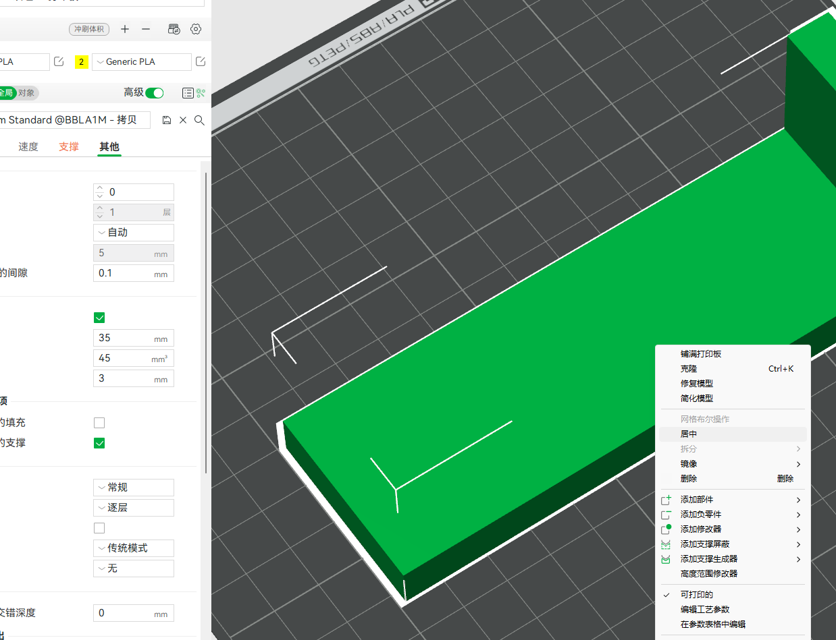Click the add filament plus icon

[x=125, y=29]
